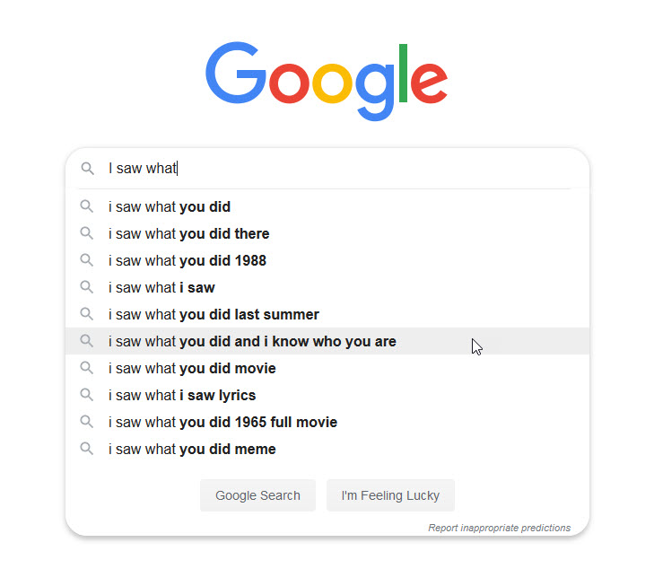This screenshot has width=654, height=586.
Task: Pick "i saw what you did last summer"
Action: pyautogui.click(x=214, y=314)
